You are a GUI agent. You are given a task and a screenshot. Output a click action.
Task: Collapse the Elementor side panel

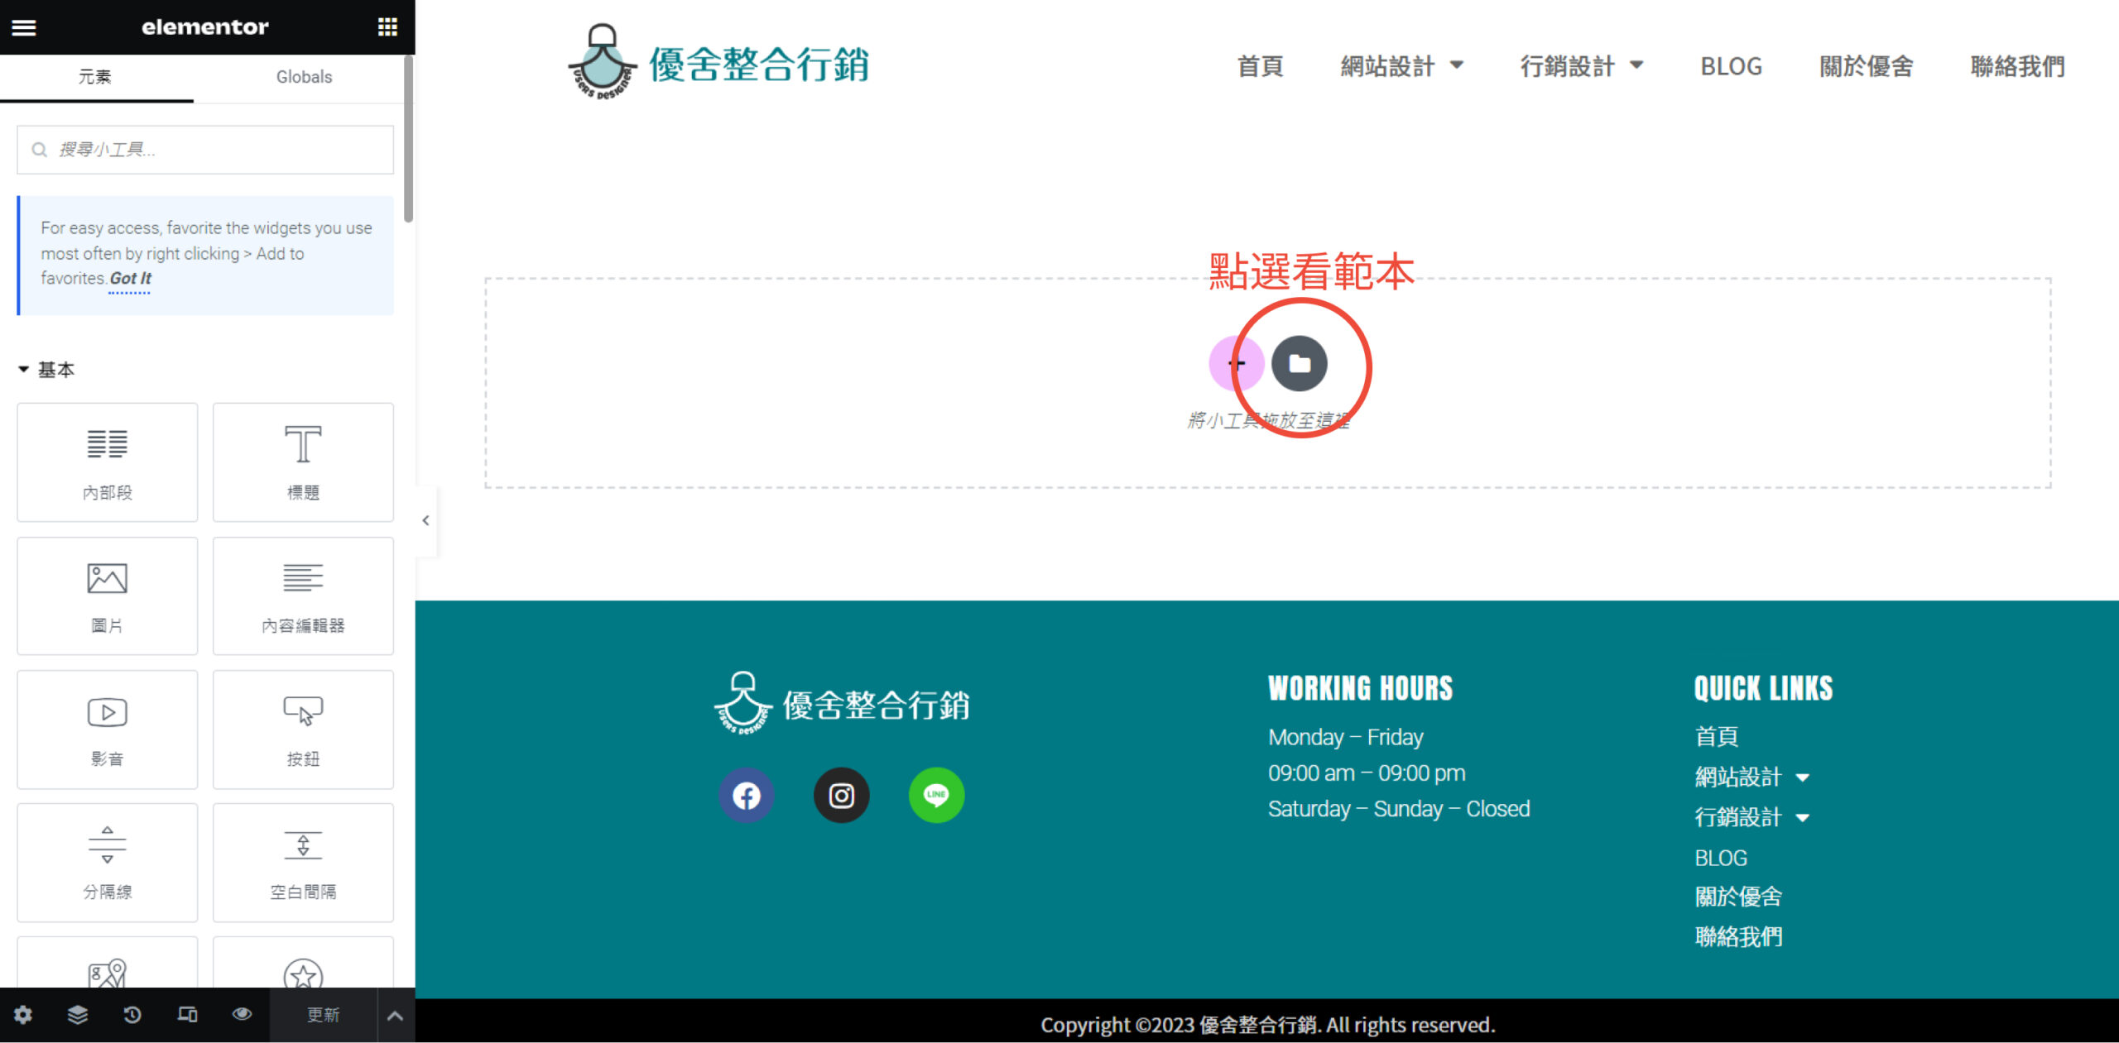[x=425, y=520]
